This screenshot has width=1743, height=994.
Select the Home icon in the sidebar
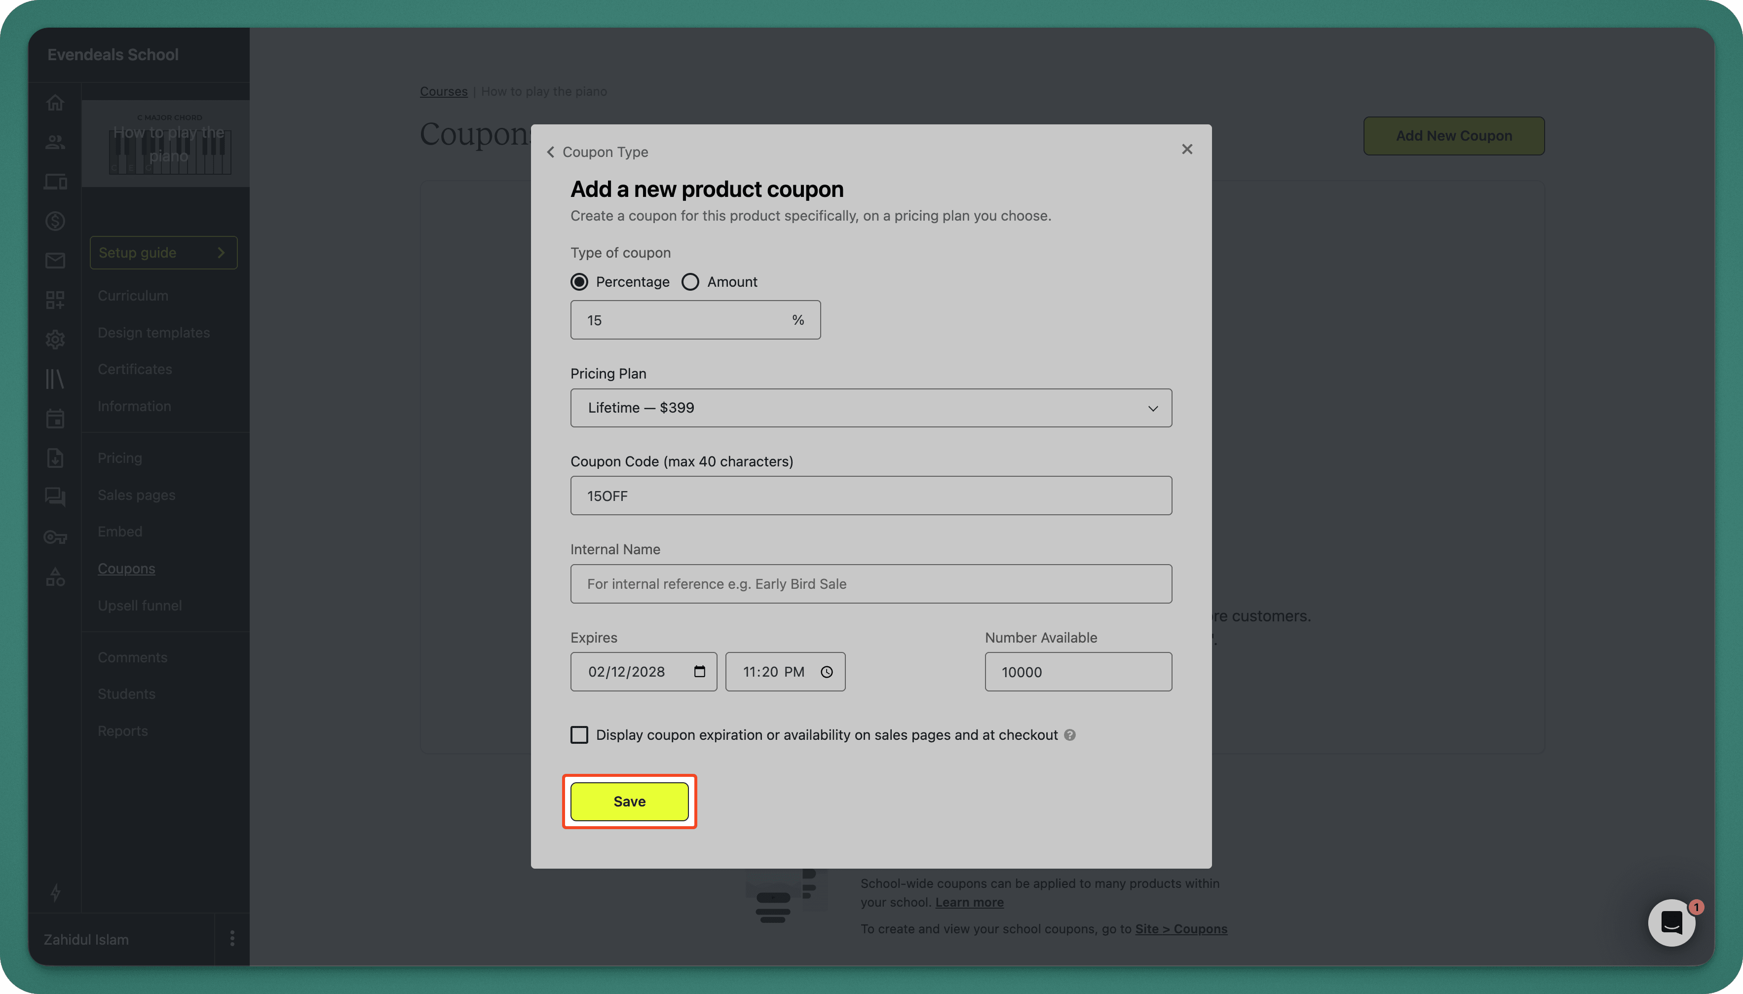pyautogui.click(x=55, y=102)
